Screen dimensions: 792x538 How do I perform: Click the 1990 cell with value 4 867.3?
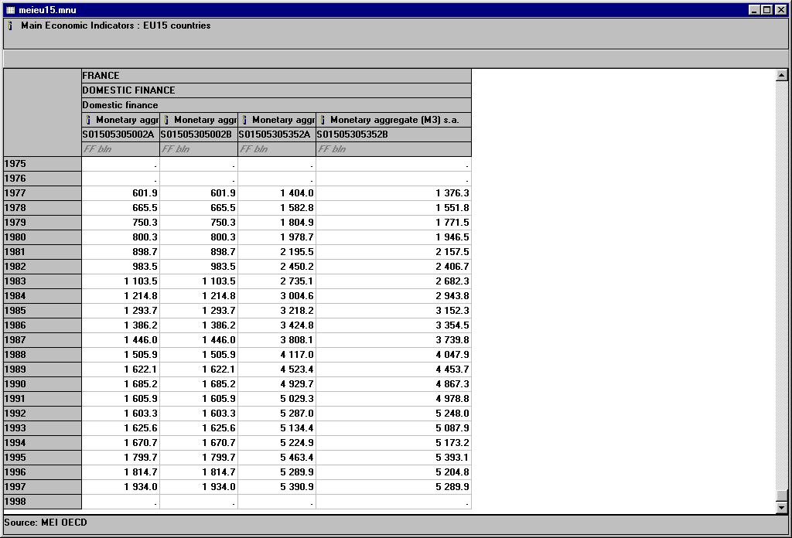pyautogui.click(x=393, y=384)
